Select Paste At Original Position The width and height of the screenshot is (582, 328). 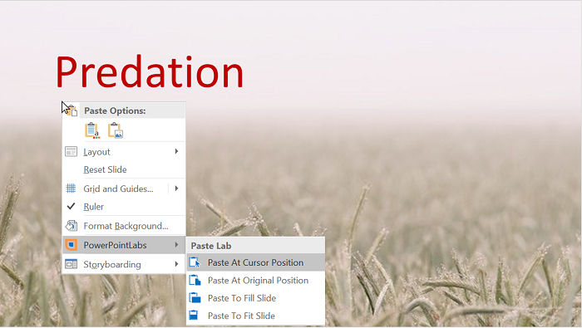click(256, 280)
